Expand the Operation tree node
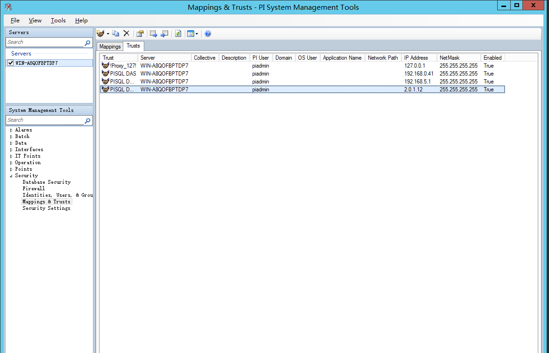The image size is (549, 353). tap(11, 163)
